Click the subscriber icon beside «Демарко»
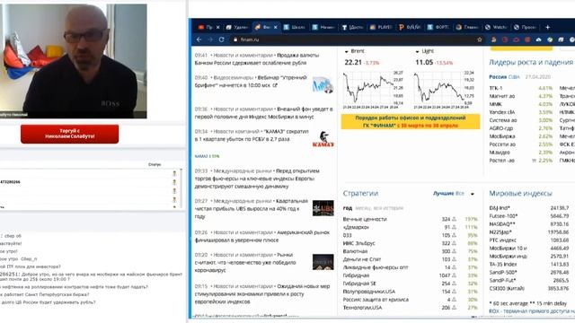The height and width of the screenshot is (323, 575). (x=454, y=227)
